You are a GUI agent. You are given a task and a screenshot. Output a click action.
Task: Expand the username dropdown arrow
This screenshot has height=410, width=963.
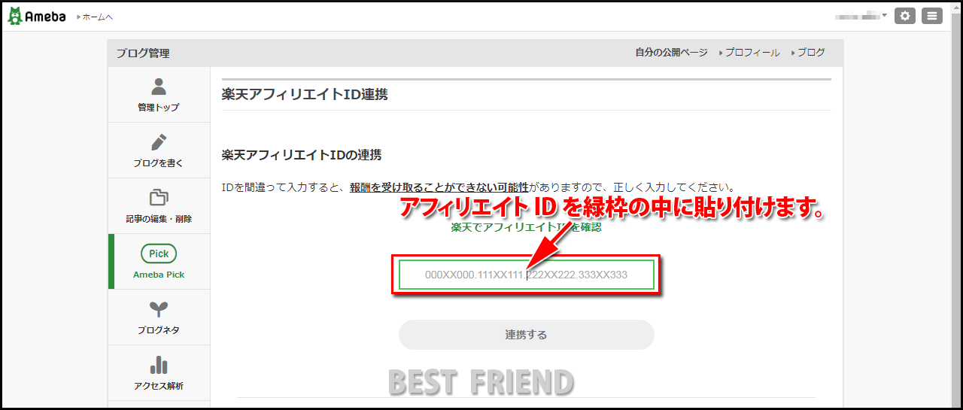[x=884, y=15]
